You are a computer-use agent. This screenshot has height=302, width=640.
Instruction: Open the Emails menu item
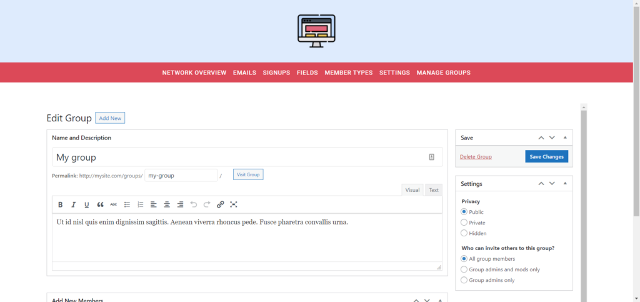pos(244,73)
